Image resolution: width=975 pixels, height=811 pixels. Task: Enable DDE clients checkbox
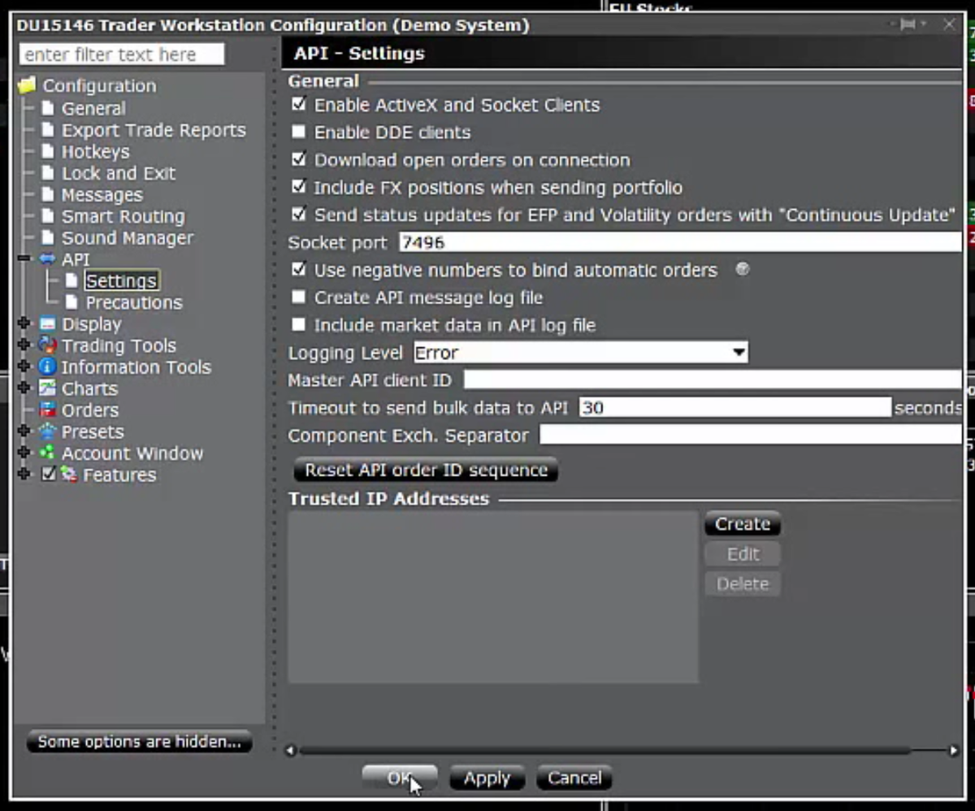(x=298, y=132)
